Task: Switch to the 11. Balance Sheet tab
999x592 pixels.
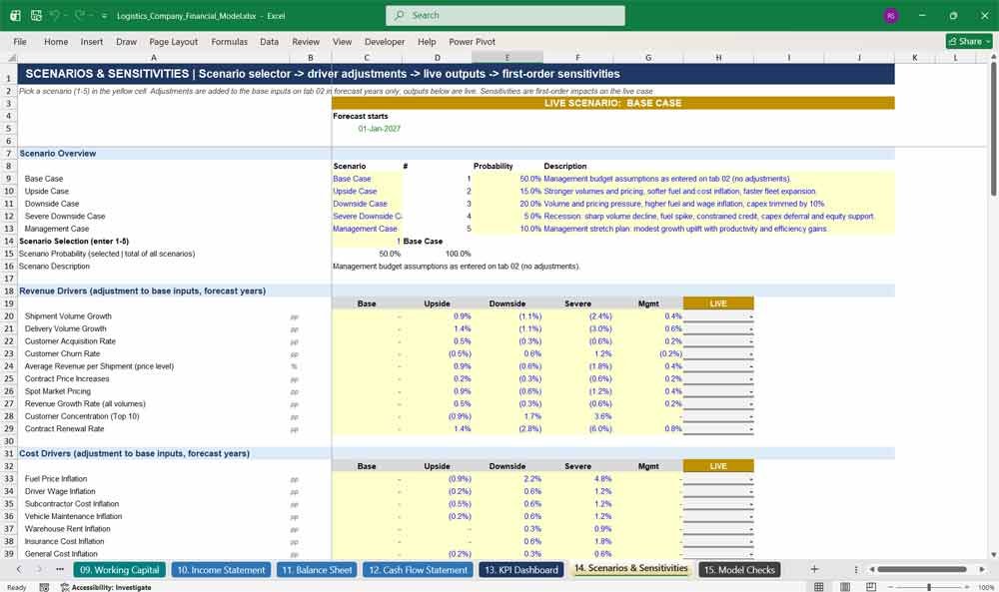Action: coord(317,570)
